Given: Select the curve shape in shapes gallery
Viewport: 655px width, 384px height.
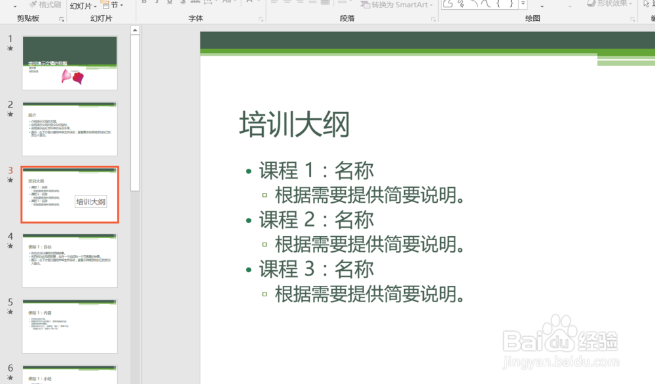Looking at the screenshot, I should (486, 4).
